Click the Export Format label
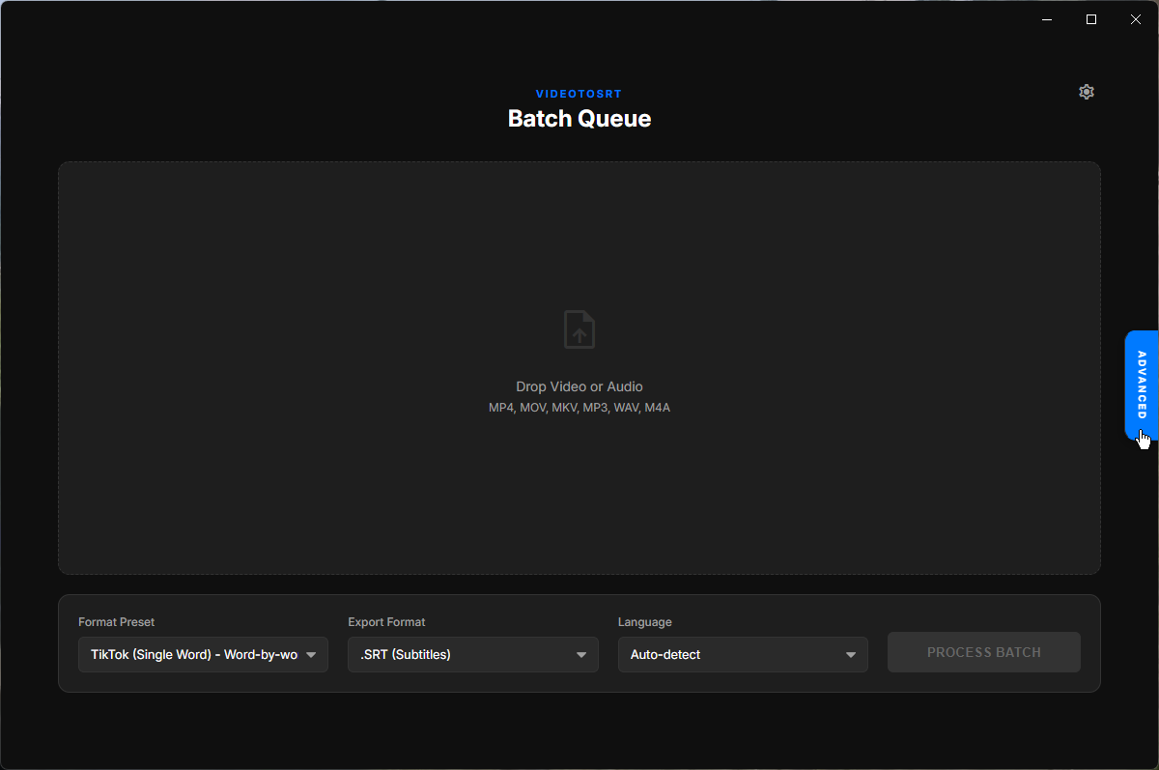Screen dimensions: 1159x770 coord(386,622)
